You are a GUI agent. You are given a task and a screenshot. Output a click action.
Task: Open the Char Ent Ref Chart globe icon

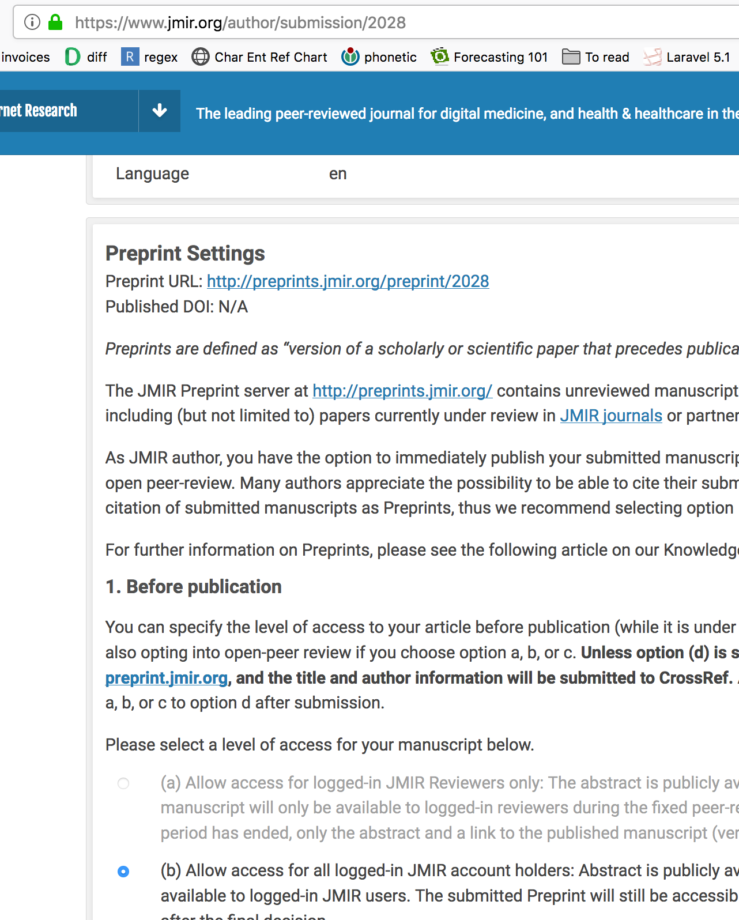point(200,57)
